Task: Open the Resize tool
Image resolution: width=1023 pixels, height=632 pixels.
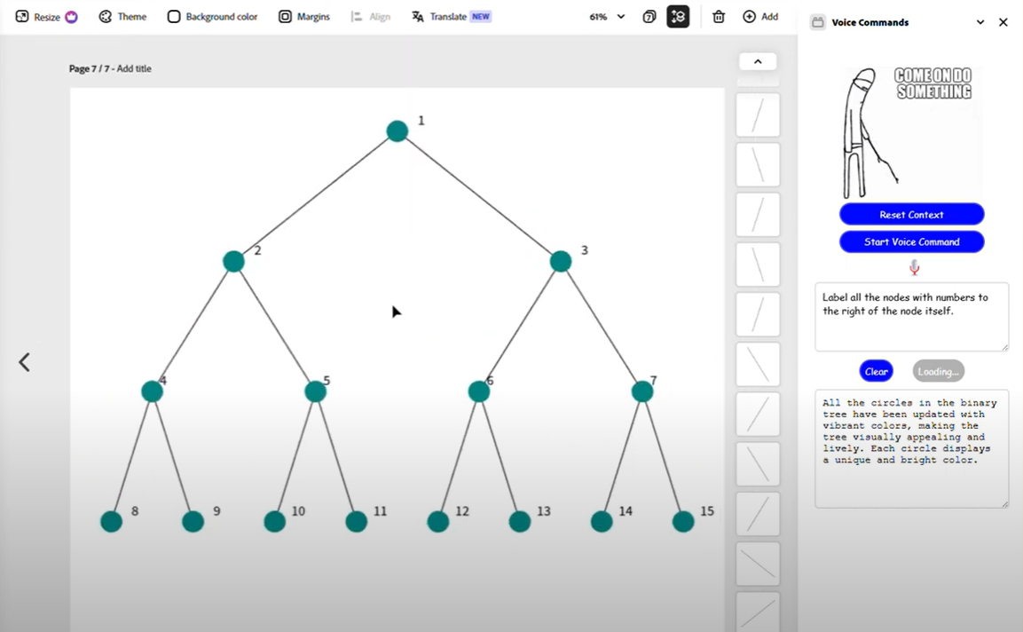Action: [45, 16]
